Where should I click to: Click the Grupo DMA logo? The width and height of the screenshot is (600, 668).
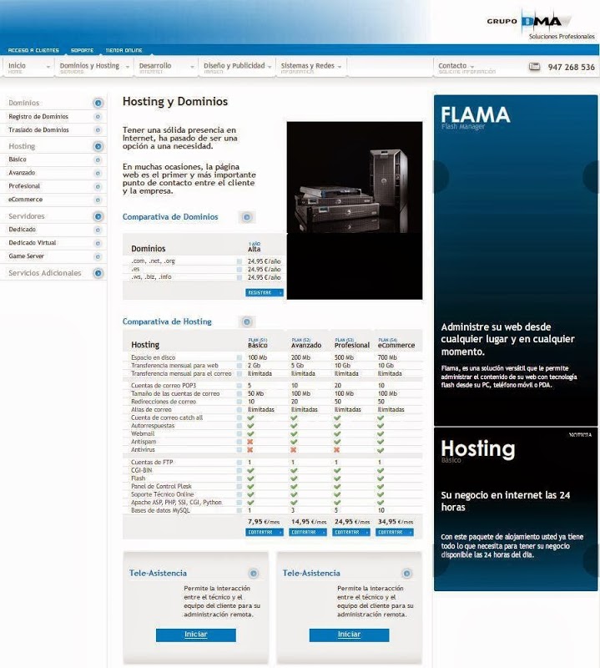541,24
